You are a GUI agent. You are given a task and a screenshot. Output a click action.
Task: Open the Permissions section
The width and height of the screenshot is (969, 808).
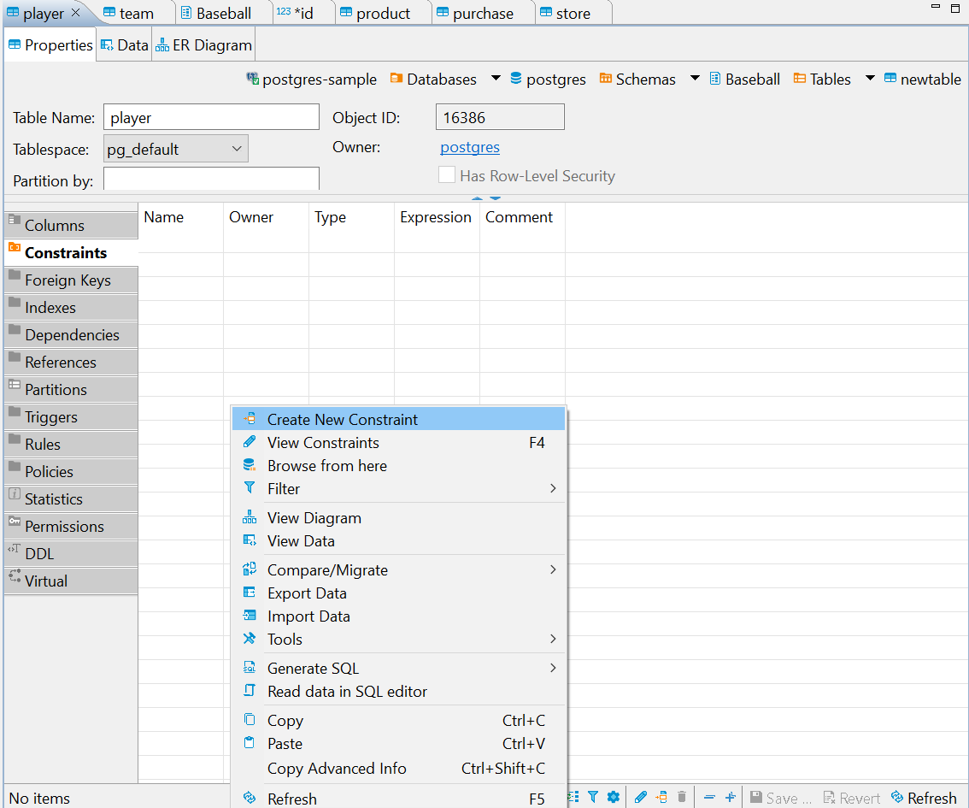point(71,526)
